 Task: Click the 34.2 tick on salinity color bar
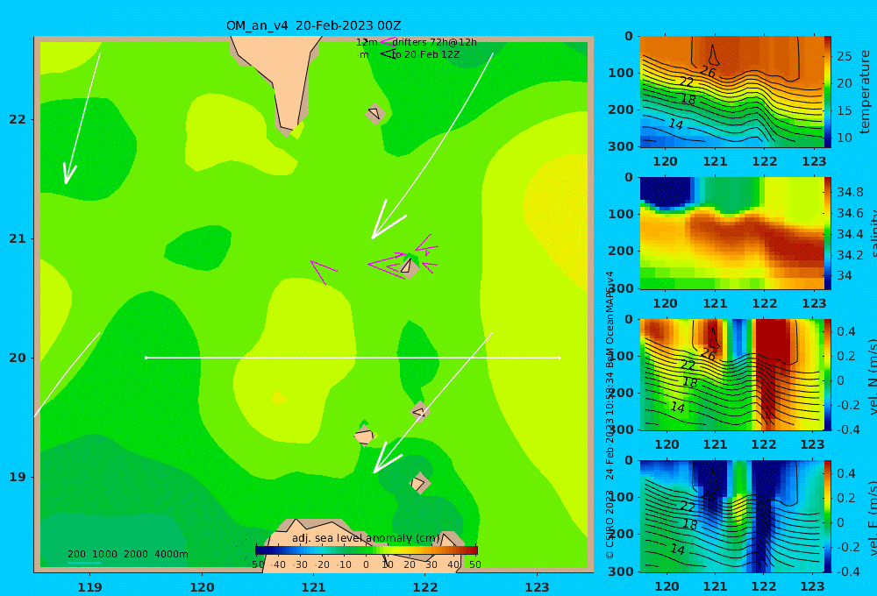click(x=850, y=256)
